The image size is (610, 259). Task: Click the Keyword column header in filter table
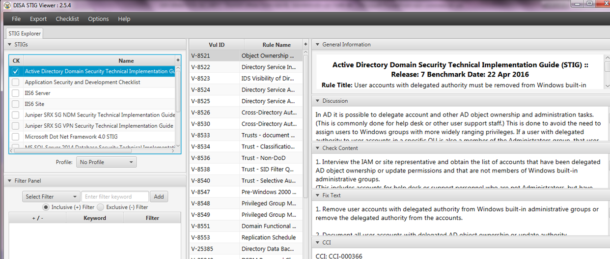point(95,218)
